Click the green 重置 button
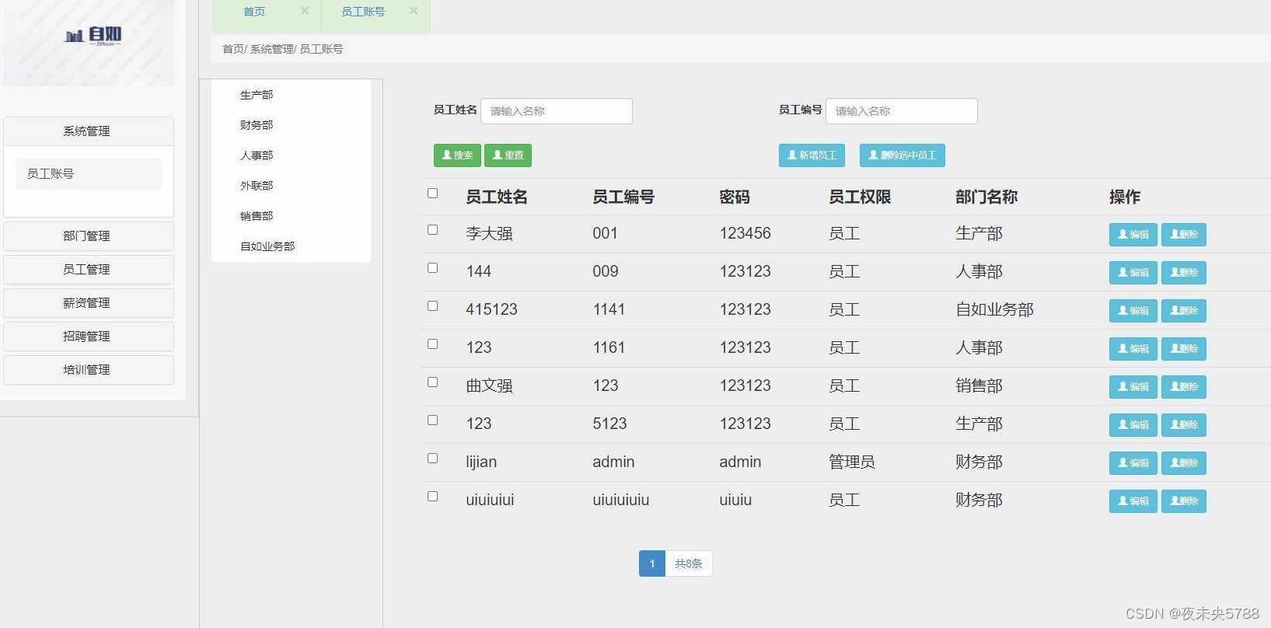The width and height of the screenshot is (1271, 628). [508, 155]
